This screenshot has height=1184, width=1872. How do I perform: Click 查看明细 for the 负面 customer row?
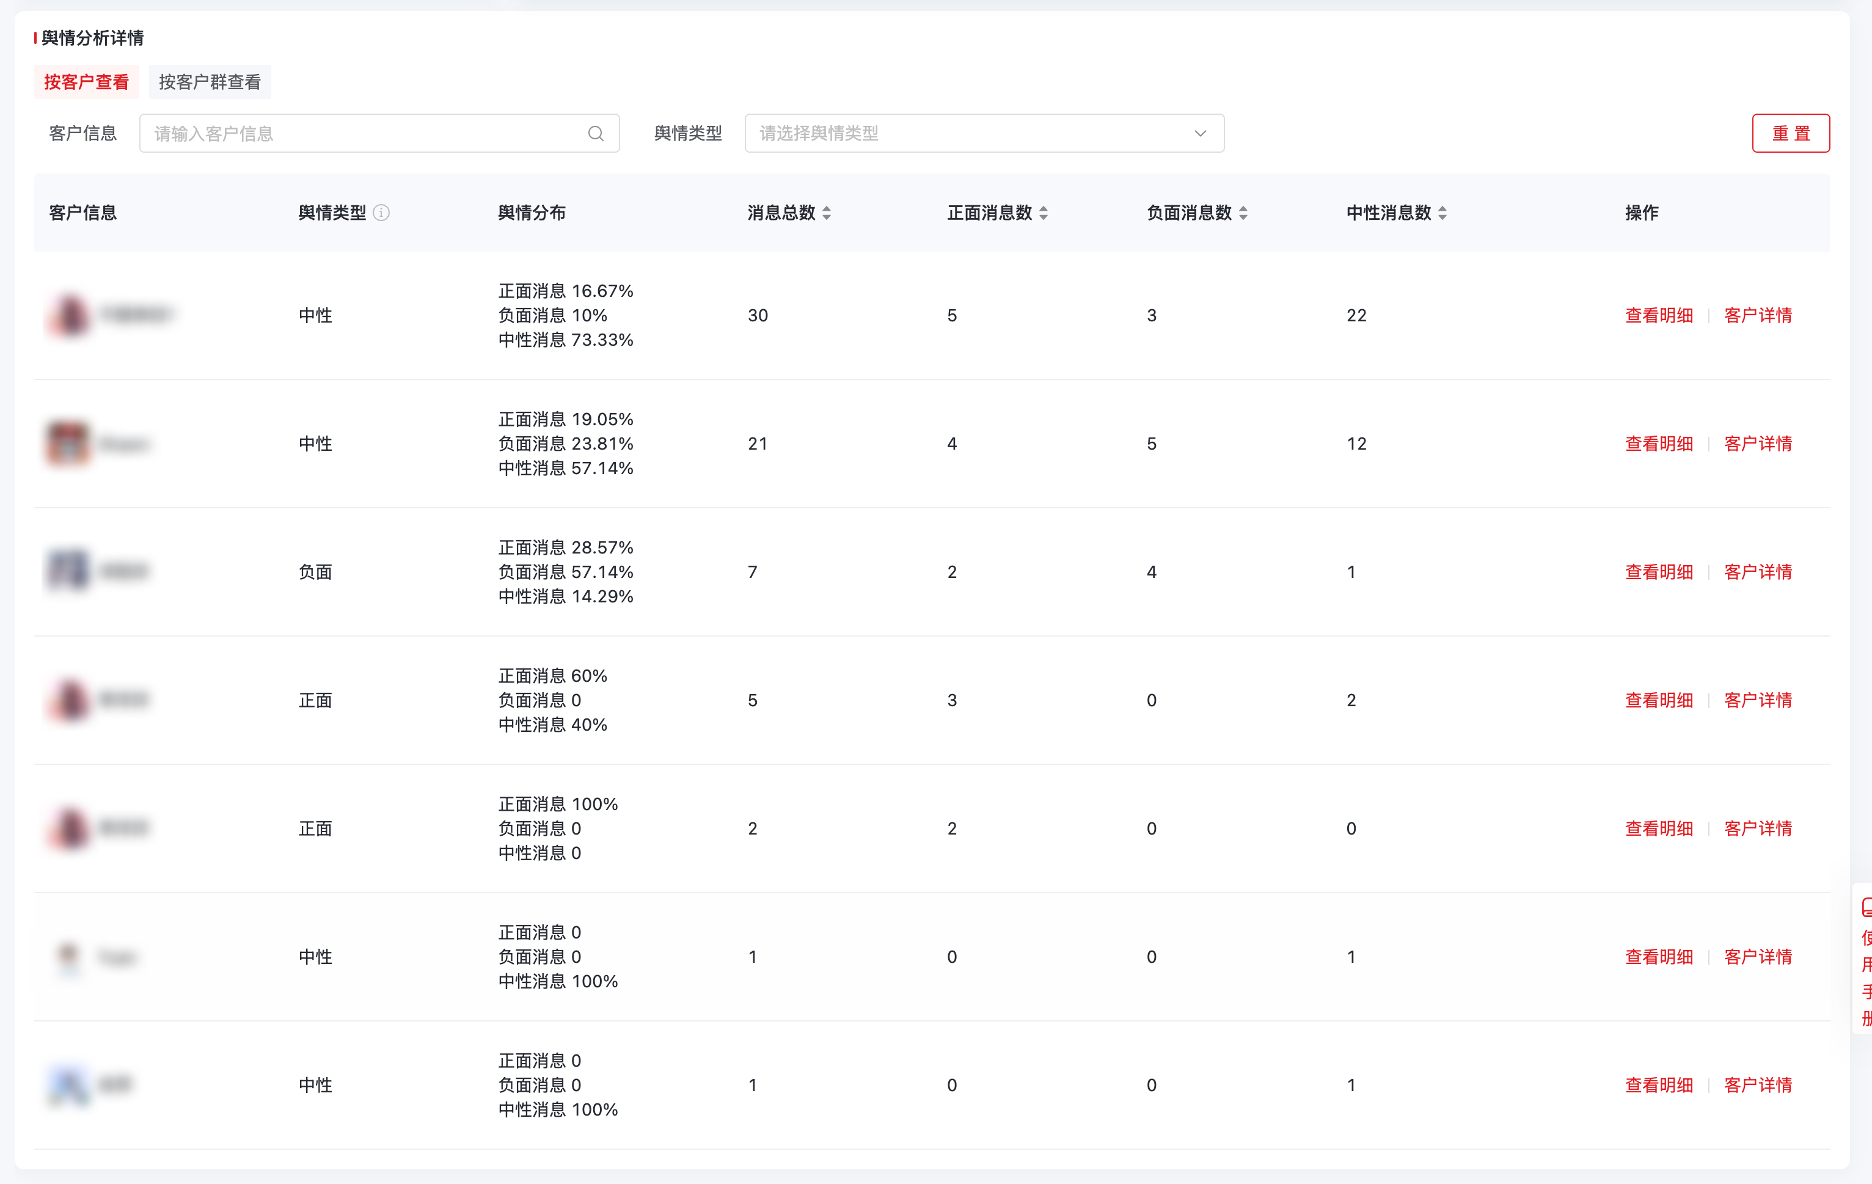(x=1658, y=572)
